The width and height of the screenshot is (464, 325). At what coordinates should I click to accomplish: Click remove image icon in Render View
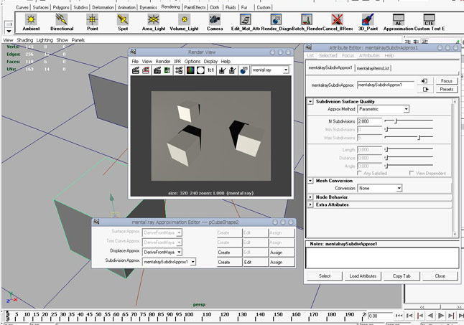[232, 70]
